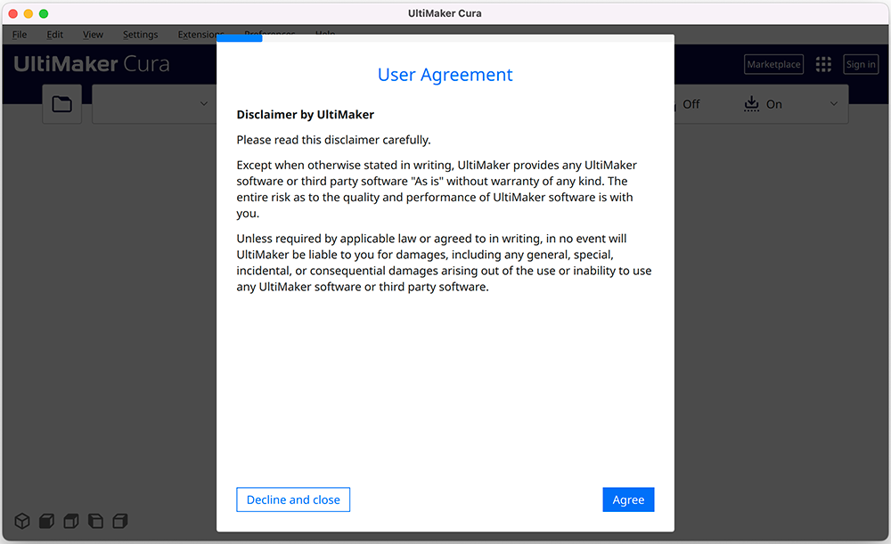Select the right side view cube icon
The height and width of the screenshot is (544, 891).
point(120,521)
